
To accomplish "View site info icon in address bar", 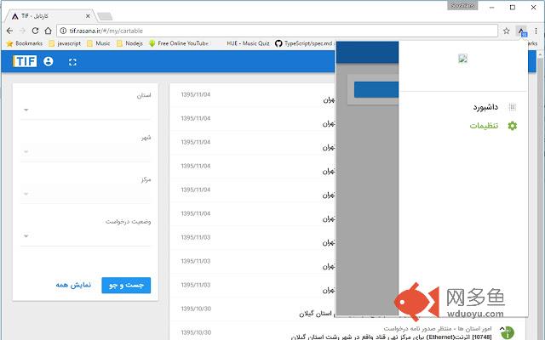I will (x=63, y=31).
